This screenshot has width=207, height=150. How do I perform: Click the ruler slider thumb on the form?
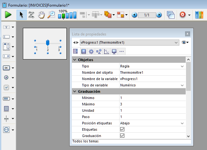tap(48, 42)
